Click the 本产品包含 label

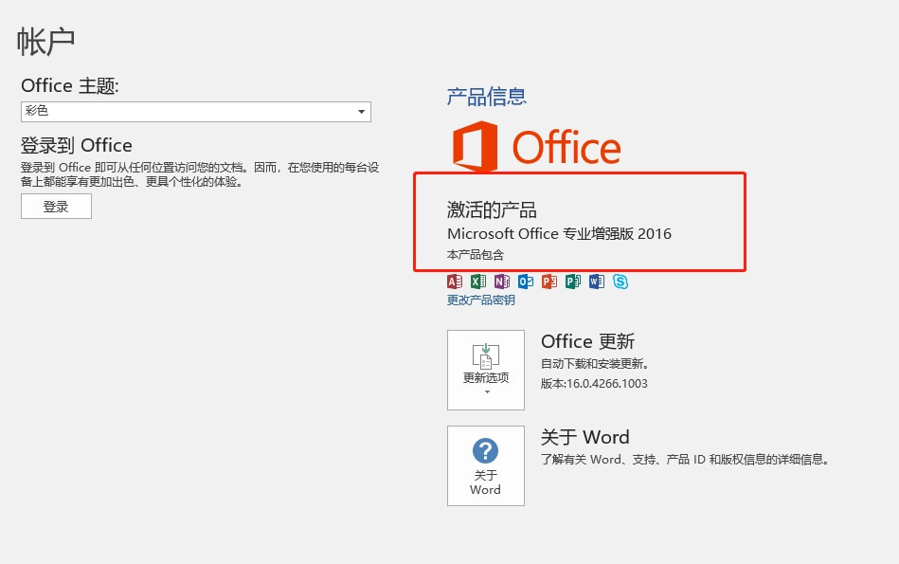(476, 255)
